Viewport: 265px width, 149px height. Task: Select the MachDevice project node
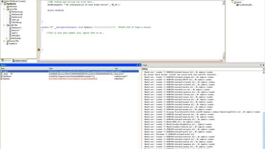click(x=11, y=4)
